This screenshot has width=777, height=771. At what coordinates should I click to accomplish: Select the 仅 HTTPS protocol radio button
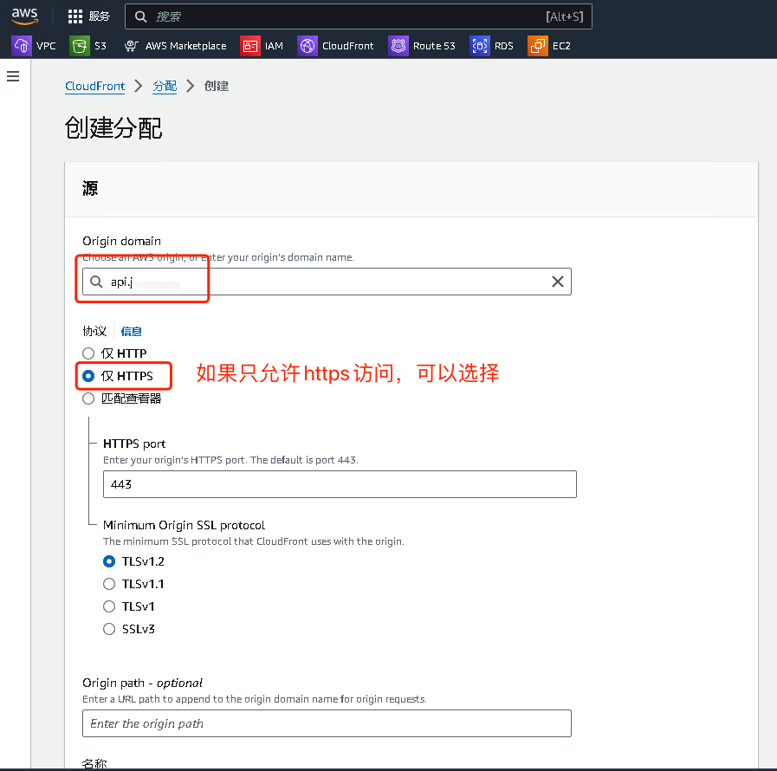tap(88, 376)
